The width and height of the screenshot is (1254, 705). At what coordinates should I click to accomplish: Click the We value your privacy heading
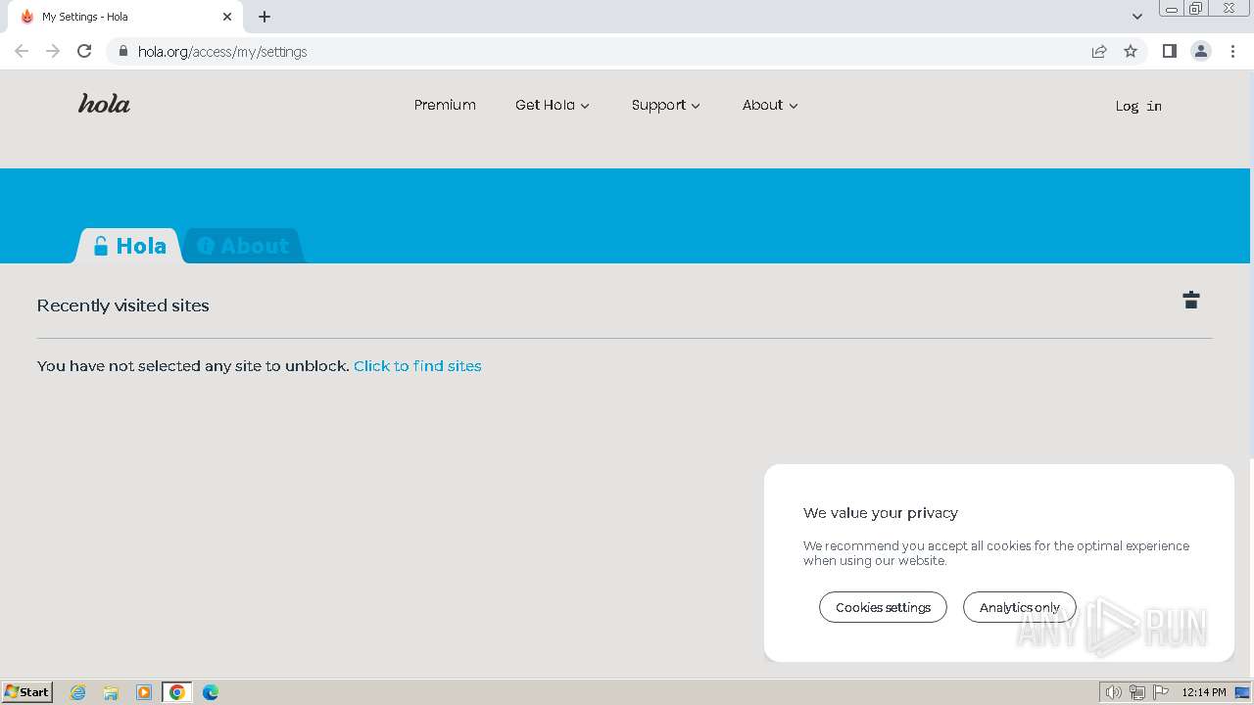(881, 512)
